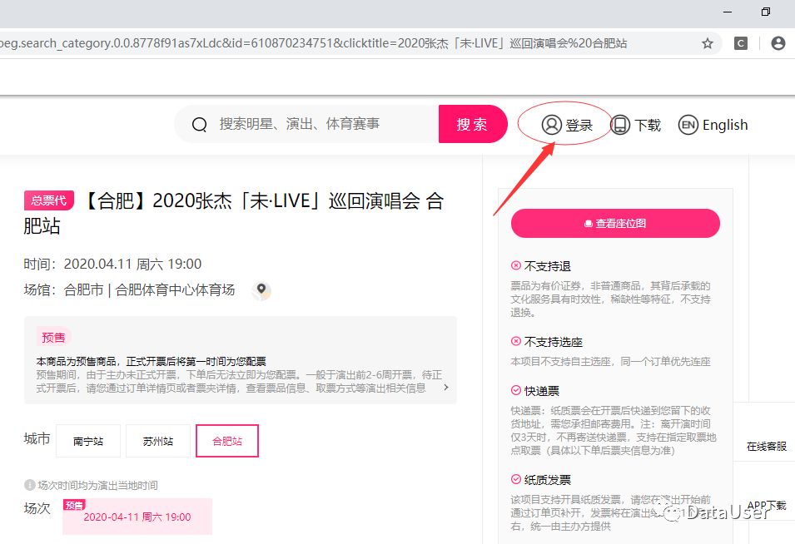Click the bookmark star in the address bar
The width and height of the screenshot is (795, 544).
(708, 43)
